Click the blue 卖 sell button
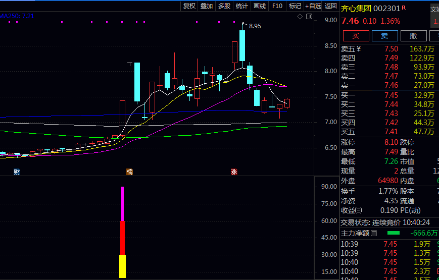The width and height of the screenshot is (439, 280). click(x=384, y=36)
